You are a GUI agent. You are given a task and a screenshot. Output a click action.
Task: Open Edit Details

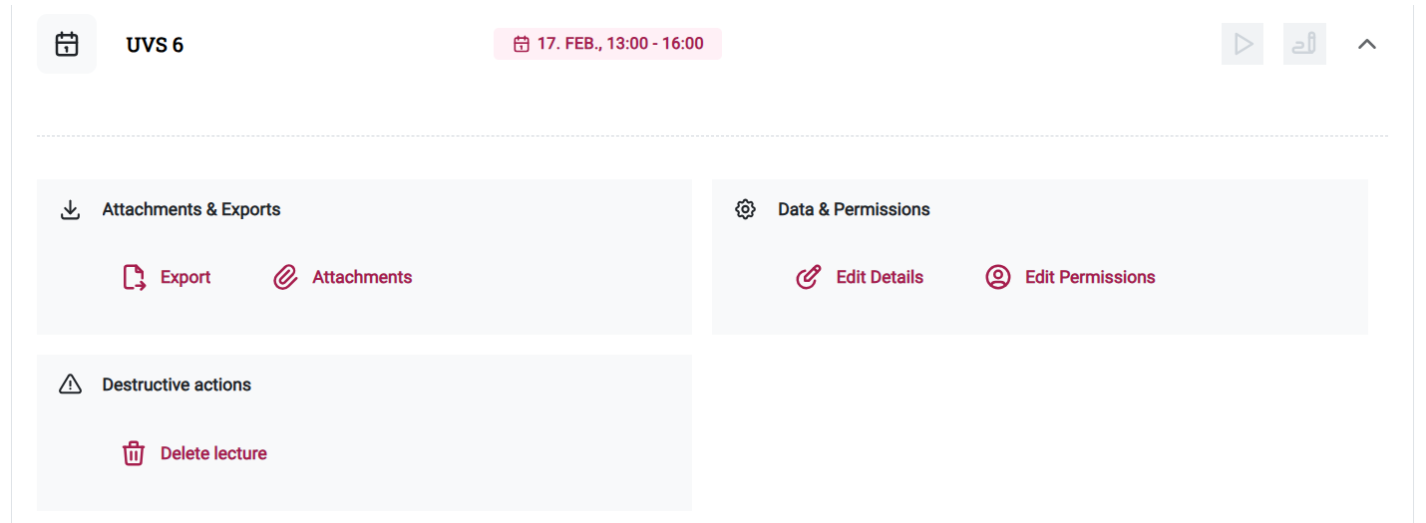pos(880,277)
